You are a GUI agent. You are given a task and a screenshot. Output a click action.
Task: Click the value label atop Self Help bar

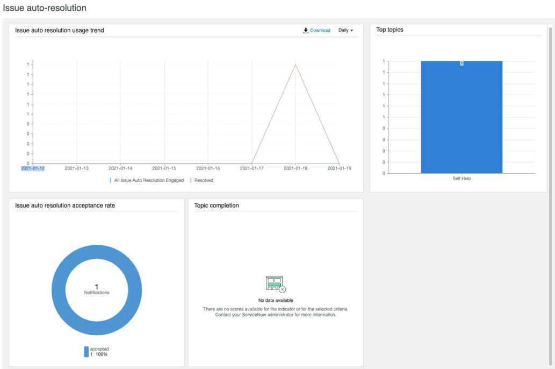[462, 63]
